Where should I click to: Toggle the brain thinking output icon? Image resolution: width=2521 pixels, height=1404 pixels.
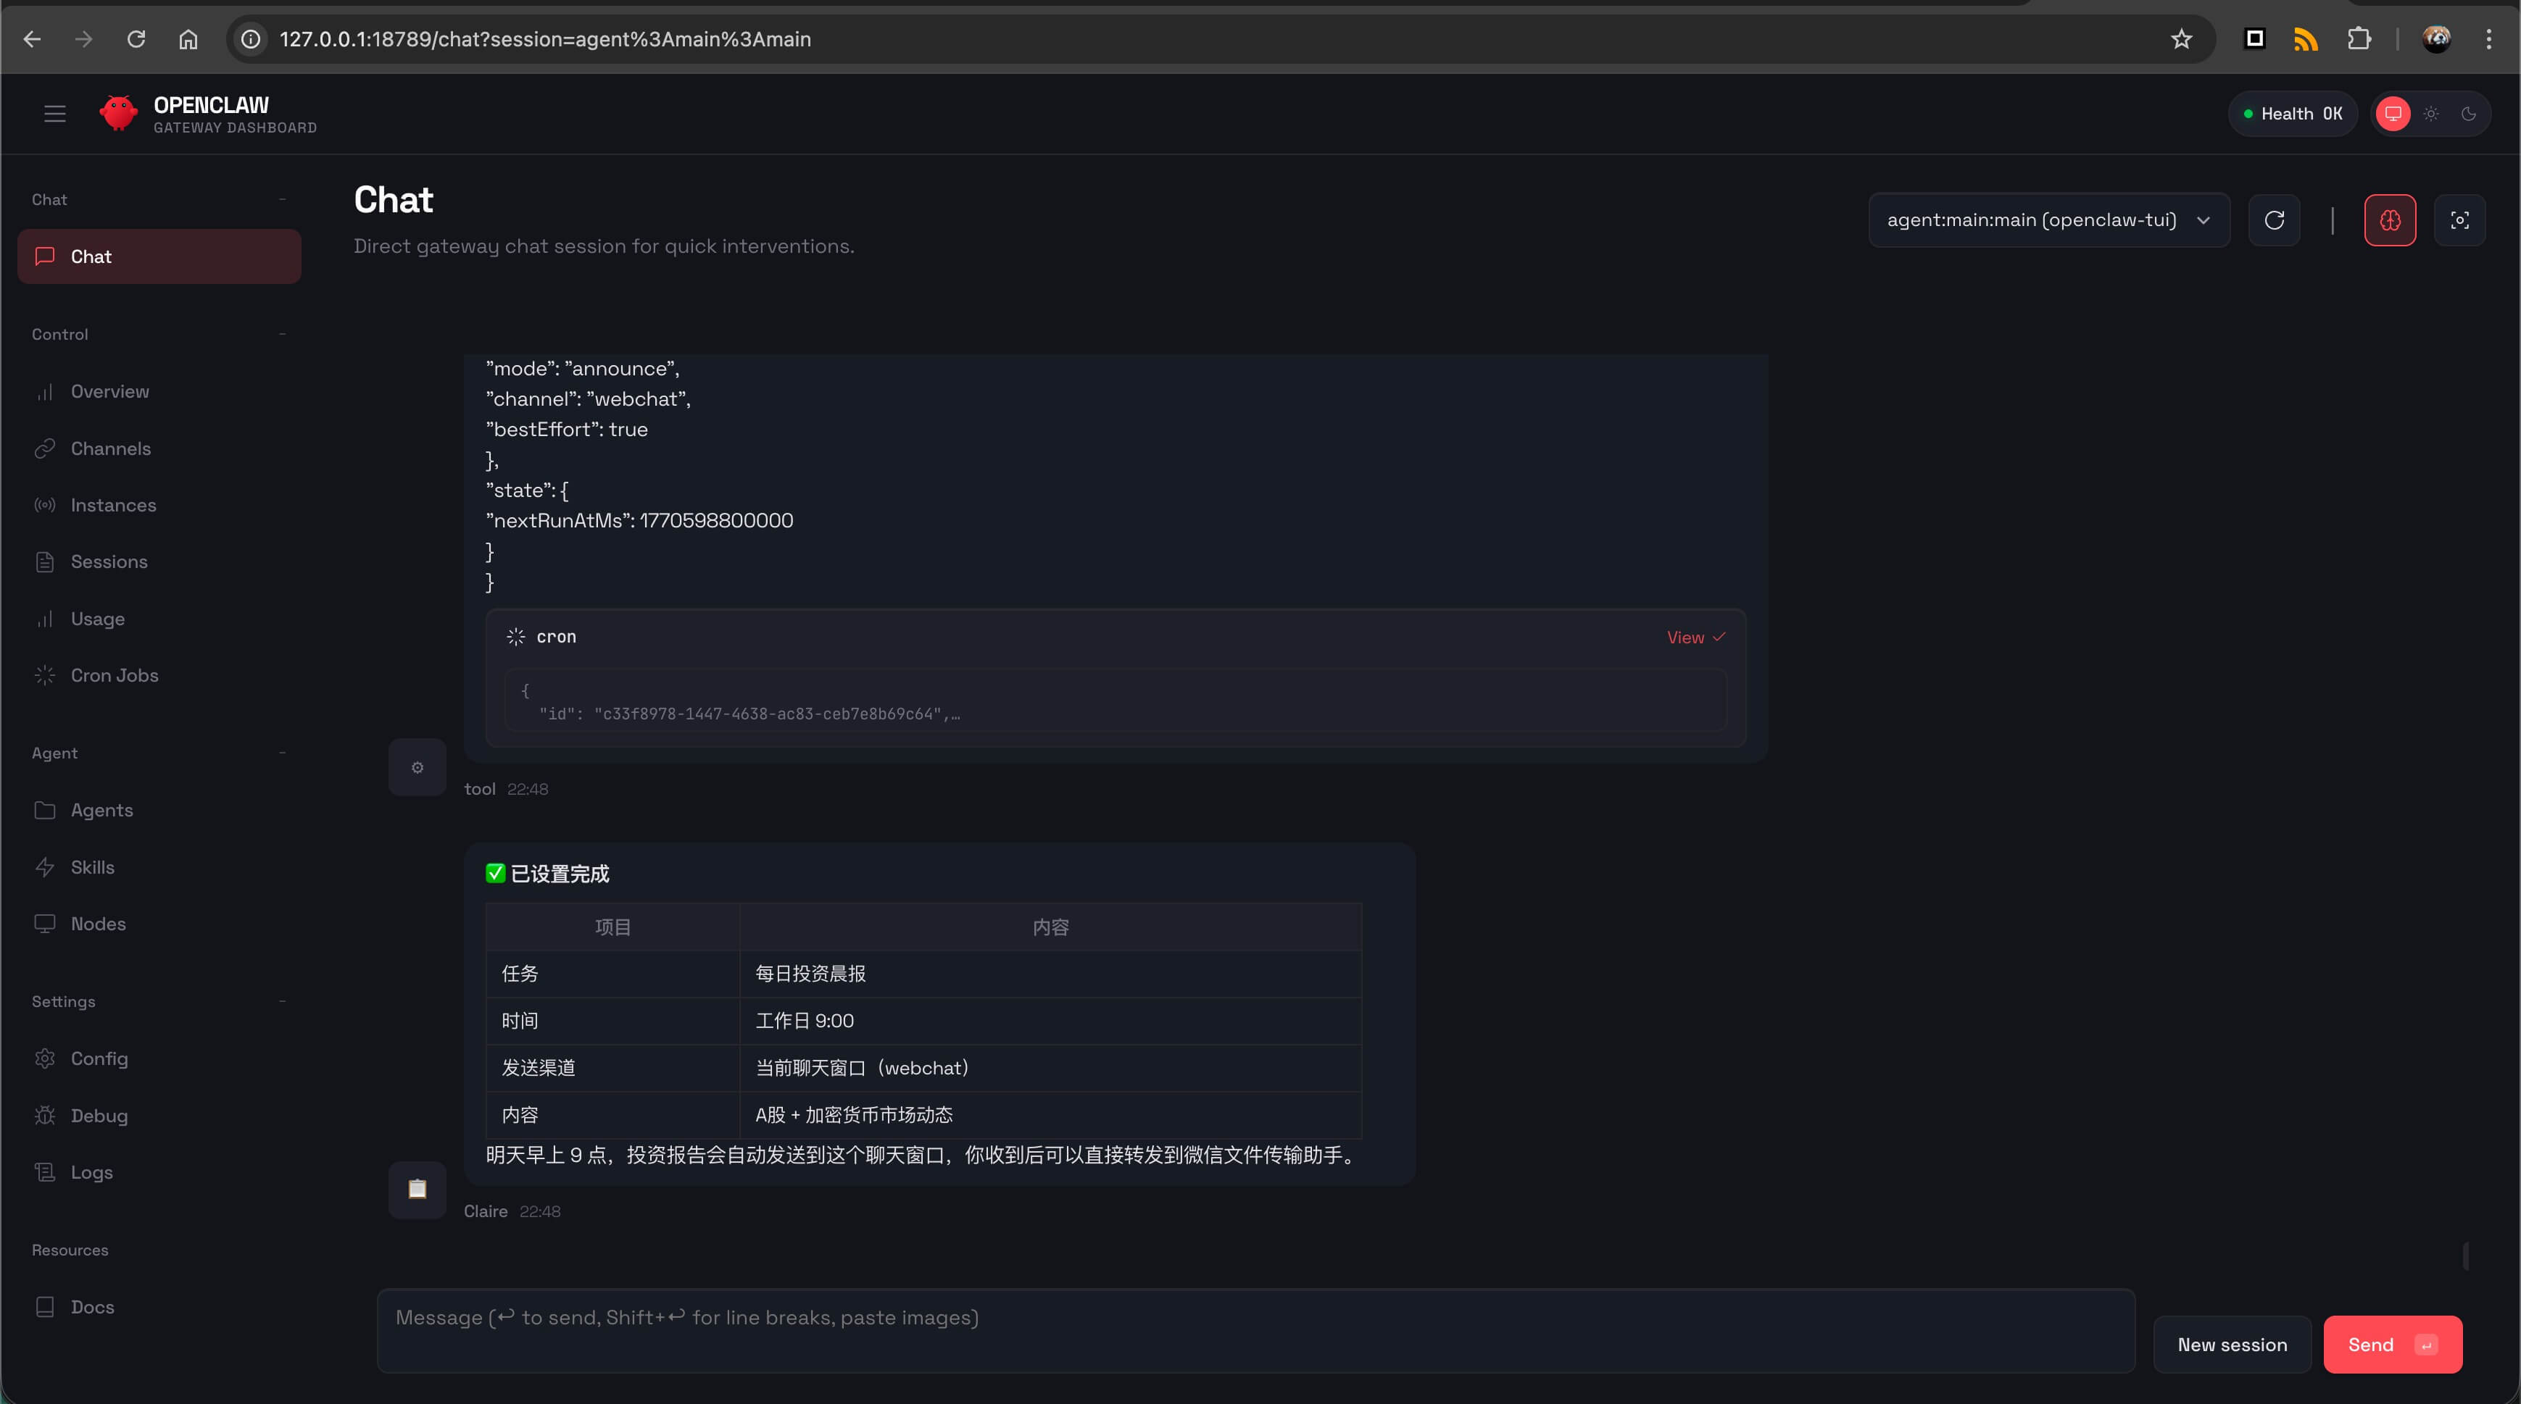[x=2390, y=220]
